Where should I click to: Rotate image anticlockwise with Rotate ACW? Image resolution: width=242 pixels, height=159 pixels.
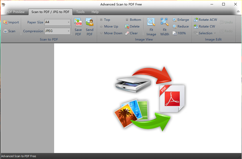click(x=196, y=20)
